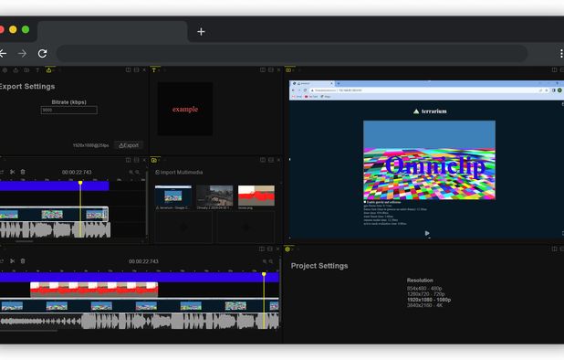Click the browser address bar
Screen dimensions: 564x360
292,54
